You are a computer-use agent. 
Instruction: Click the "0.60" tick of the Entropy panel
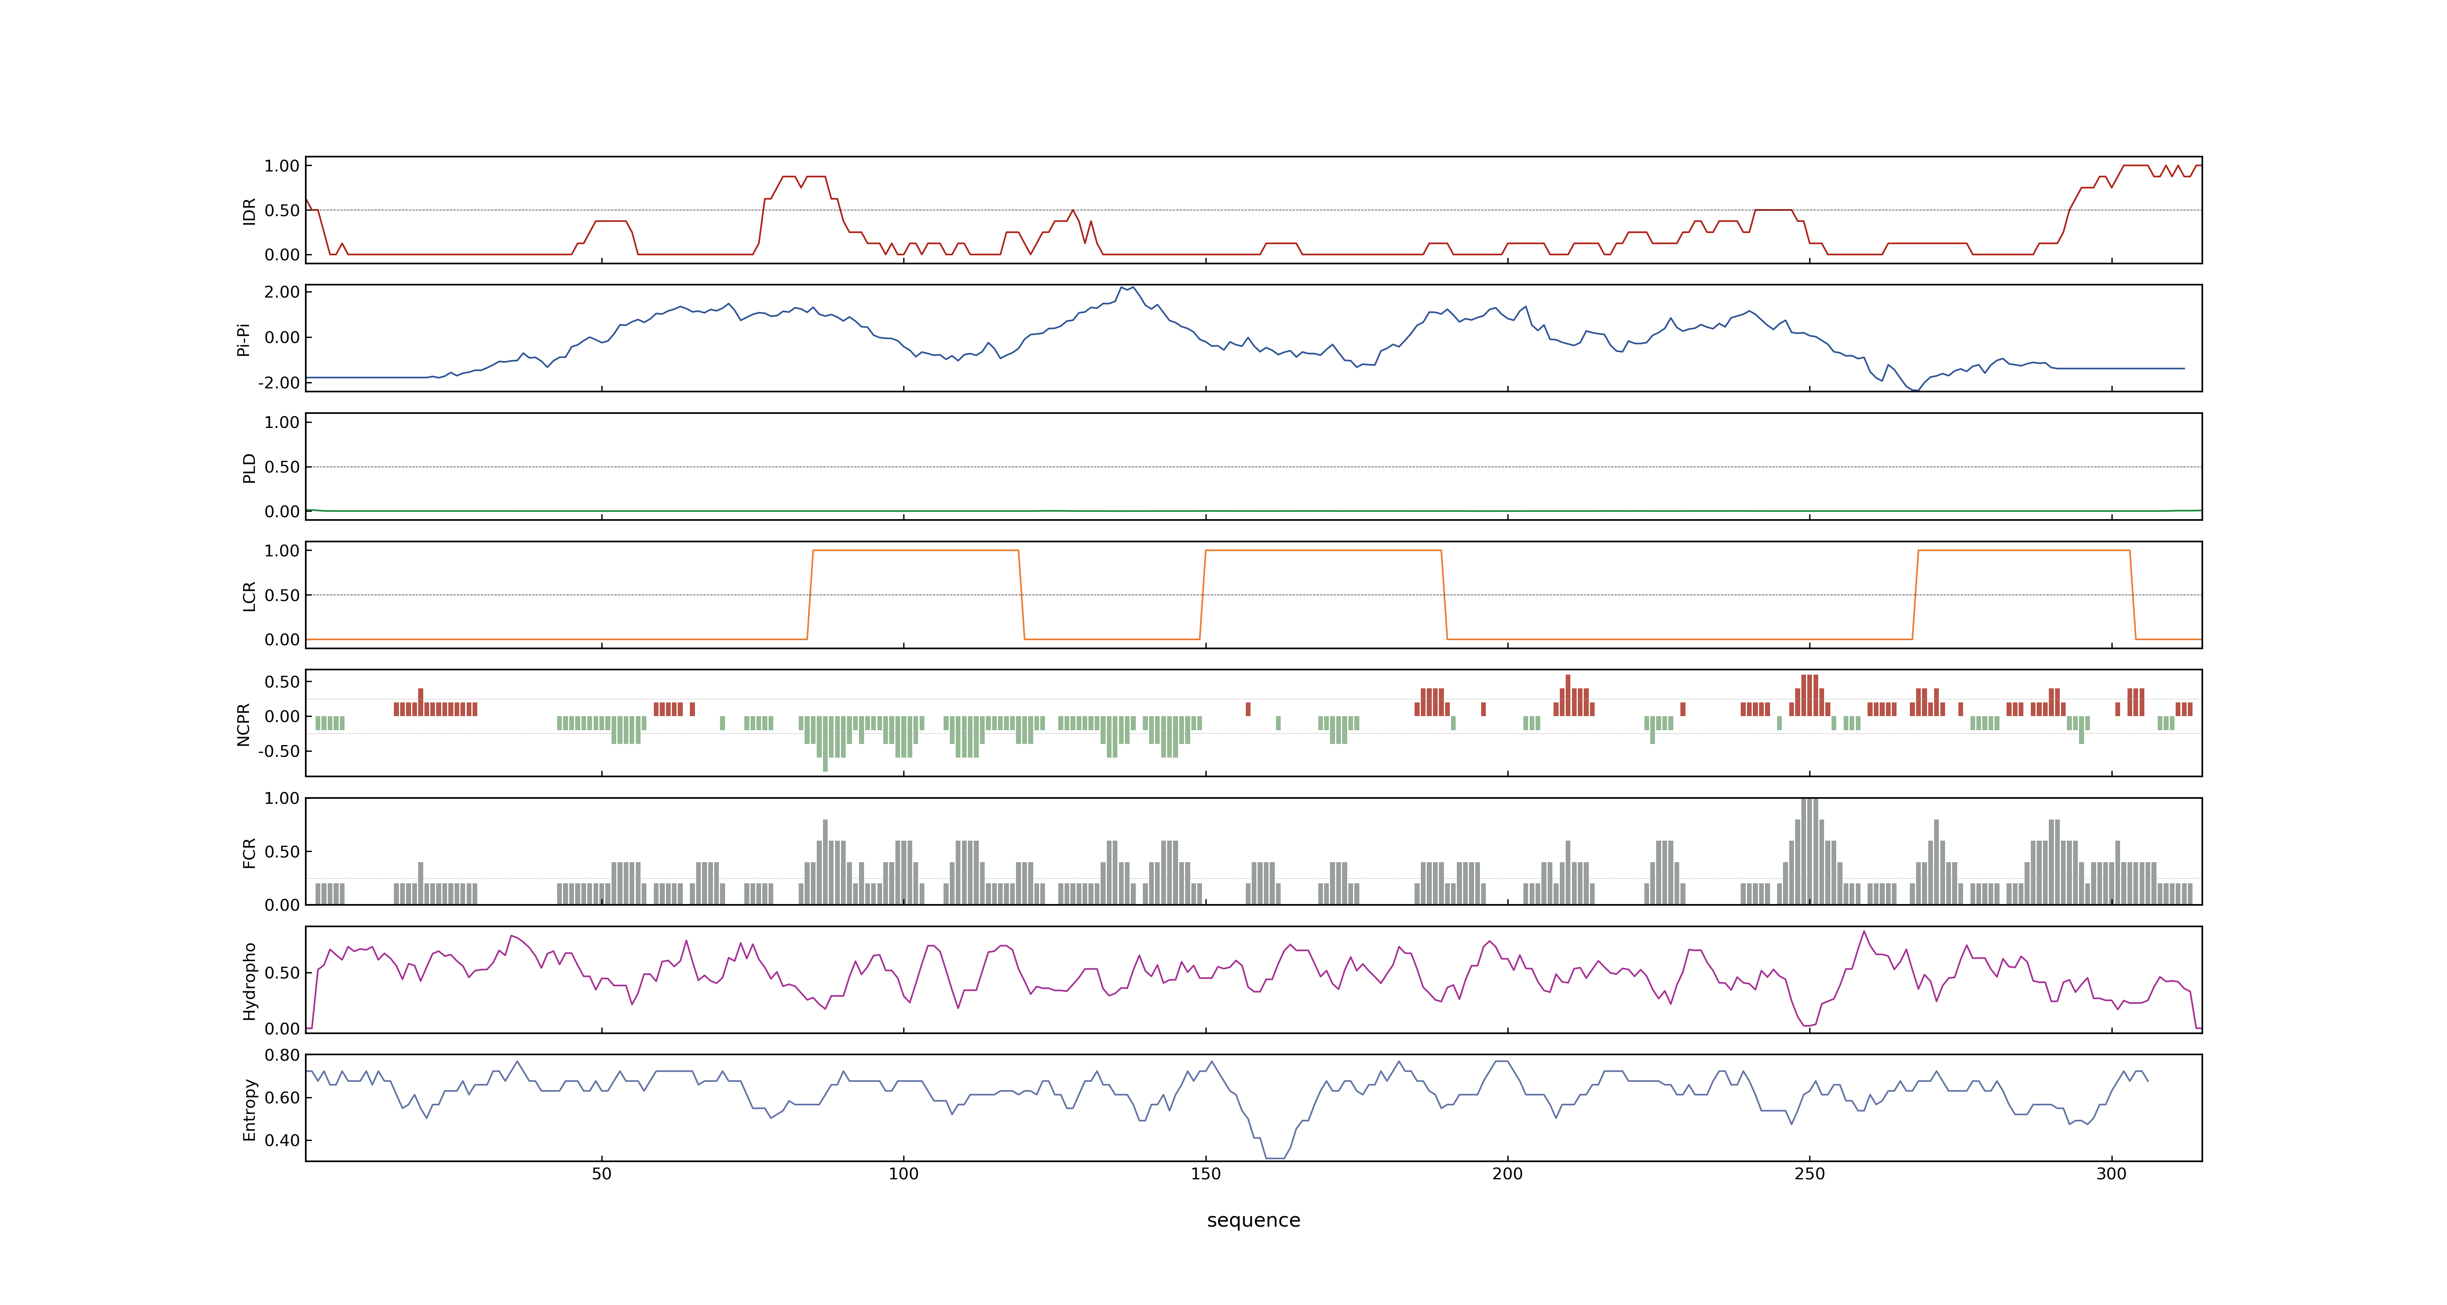282,1097
